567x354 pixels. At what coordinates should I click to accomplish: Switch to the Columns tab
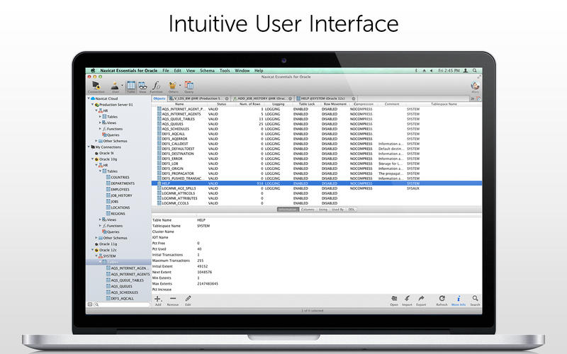click(x=308, y=210)
